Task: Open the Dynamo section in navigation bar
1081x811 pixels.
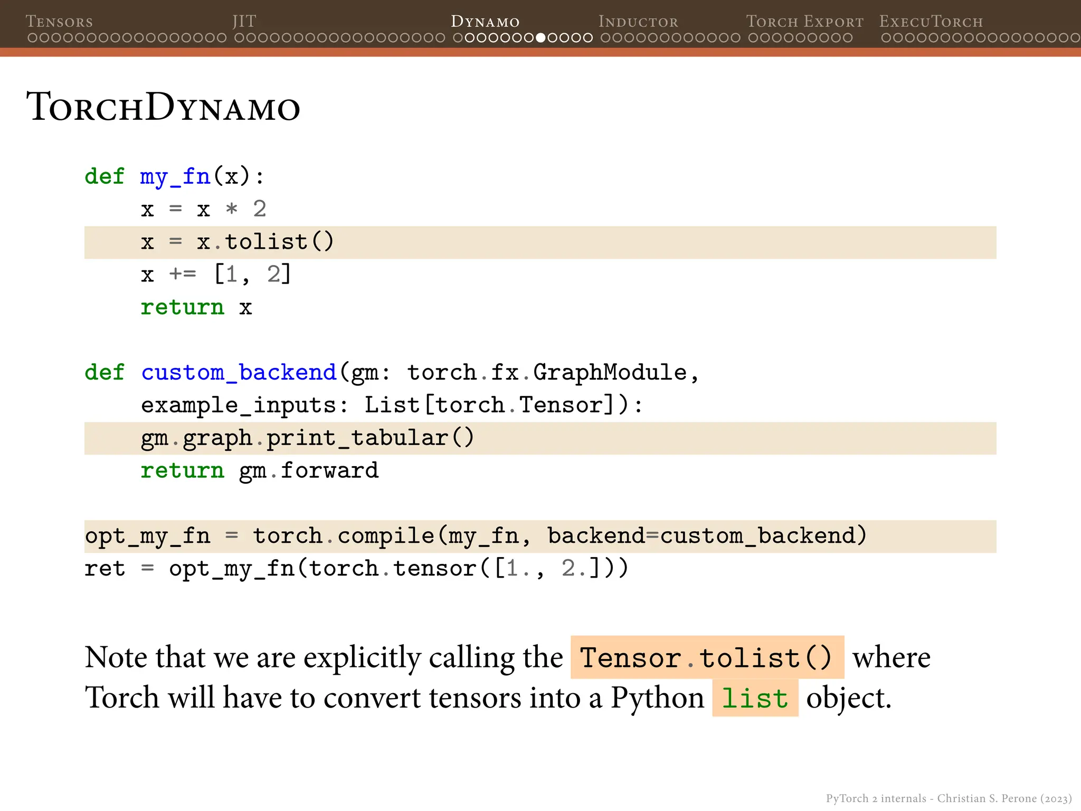Action: [485, 22]
